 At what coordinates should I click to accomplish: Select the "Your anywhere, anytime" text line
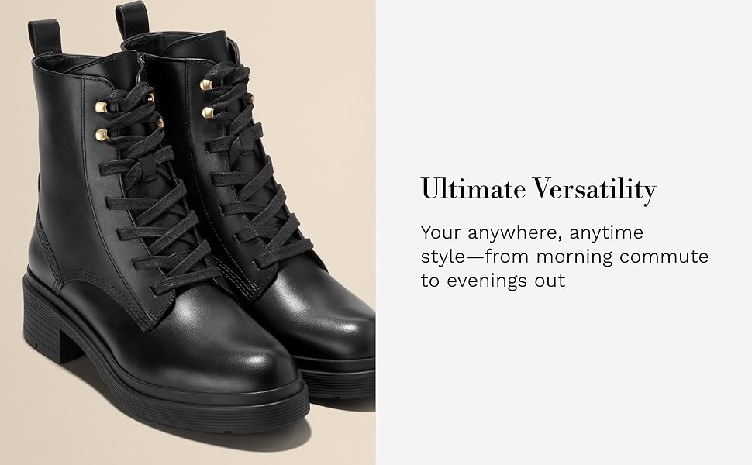pyautogui.click(x=532, y=233)
